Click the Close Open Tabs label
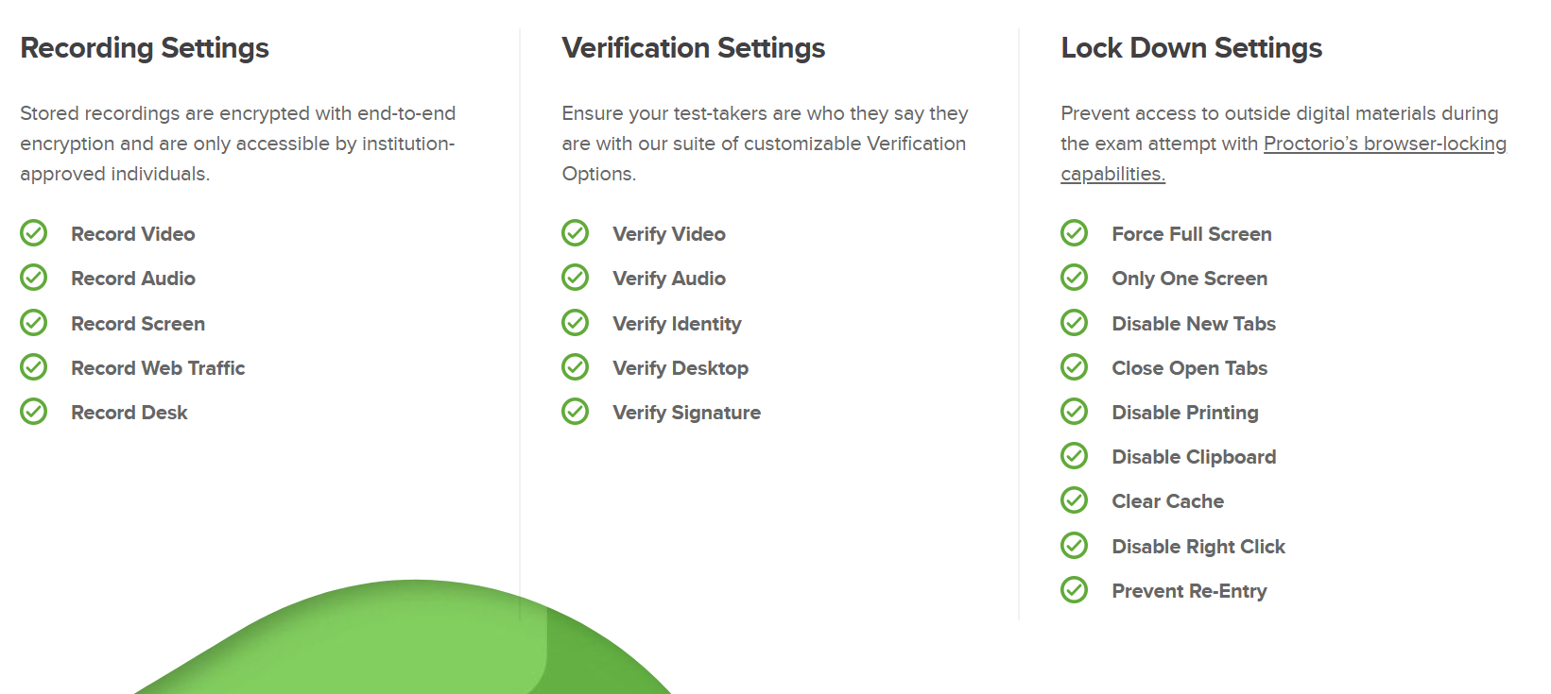Image resolution: width=1551 pixels, height=694 pixels. pos(1189,368)
